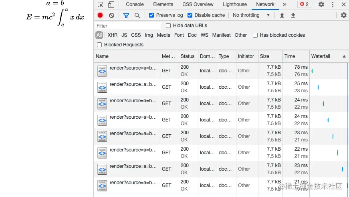Switch to the Lighthouse tab
Screen dimensions: 349x197
click(x=235, y=4)
